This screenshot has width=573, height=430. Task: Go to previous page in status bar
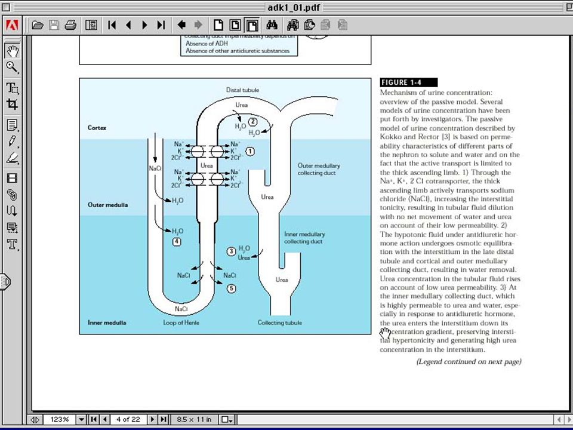pyautogui.click(x=105, y=419)
